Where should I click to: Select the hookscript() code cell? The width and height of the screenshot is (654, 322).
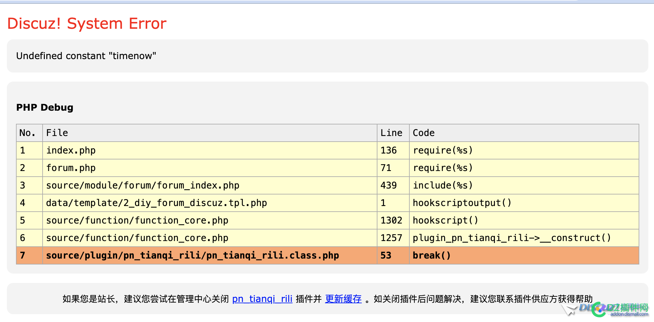(524, 220)
